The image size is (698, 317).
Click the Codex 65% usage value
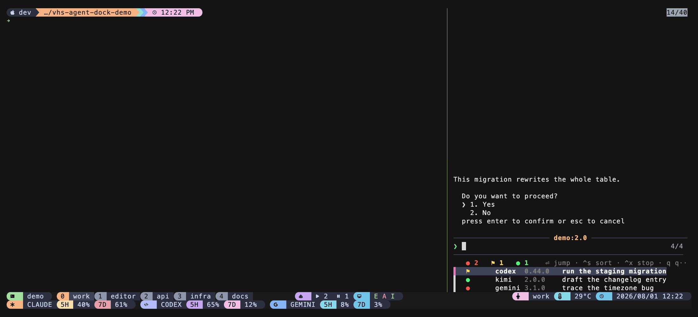[x=213, y=305]
